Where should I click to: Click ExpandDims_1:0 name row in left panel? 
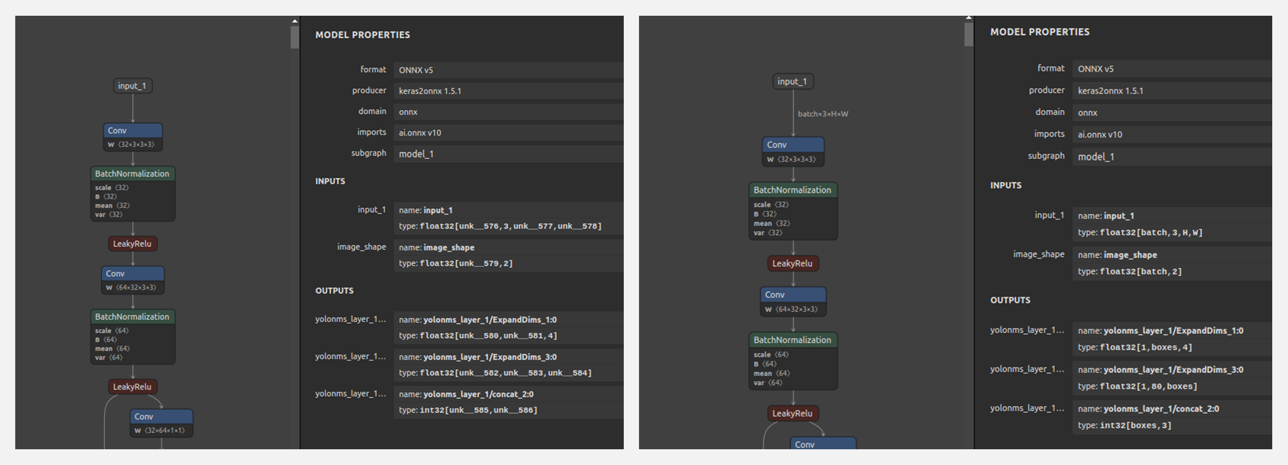tap(508, 320)
